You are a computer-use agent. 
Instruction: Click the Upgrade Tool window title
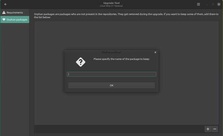(x=111, y=3)
